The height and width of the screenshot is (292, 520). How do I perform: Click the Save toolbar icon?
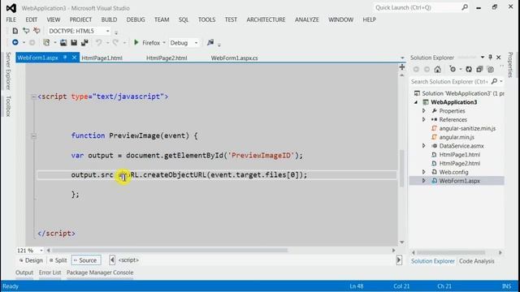tap(74, 43)
